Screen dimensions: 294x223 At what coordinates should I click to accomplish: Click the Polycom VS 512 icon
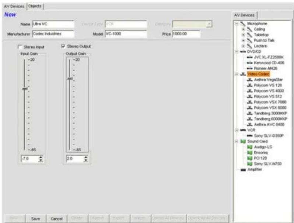point(250,97)
